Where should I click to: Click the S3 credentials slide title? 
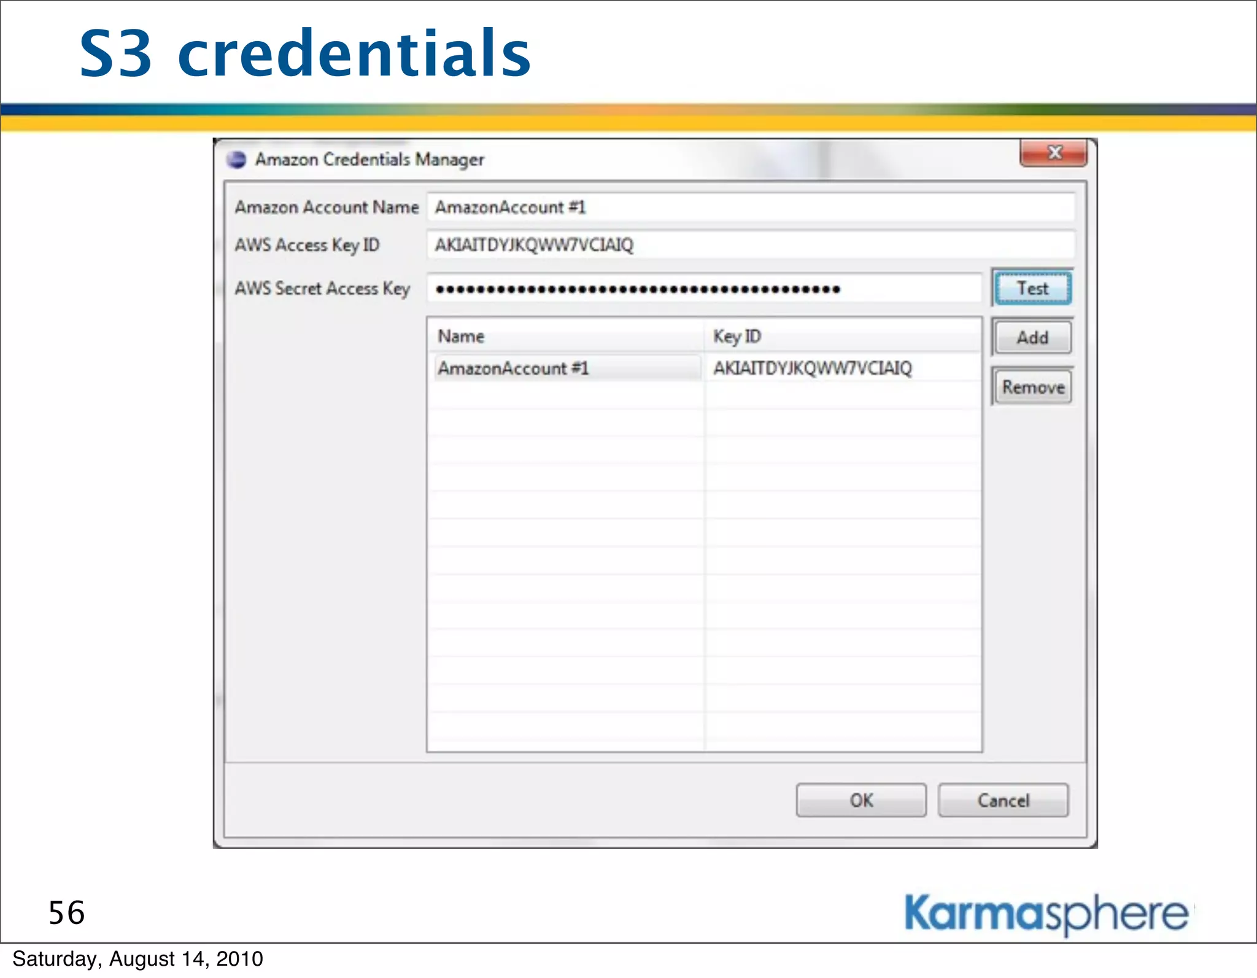click(x=305, y=54)
